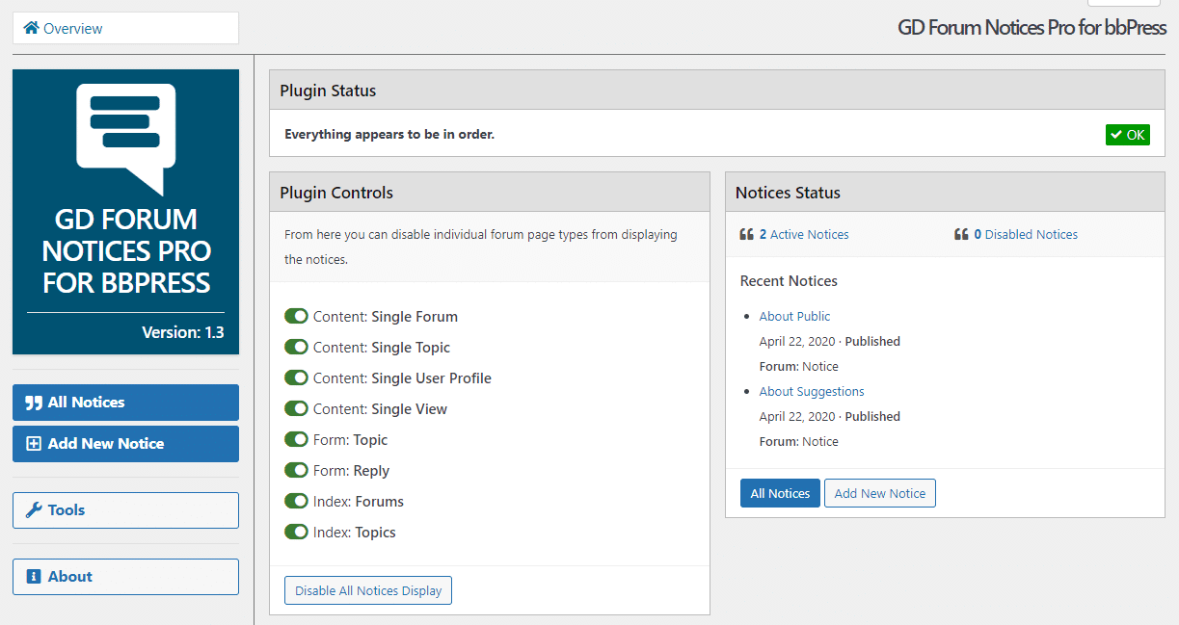Open the Tools sidebar menu item

click(125, 510)
